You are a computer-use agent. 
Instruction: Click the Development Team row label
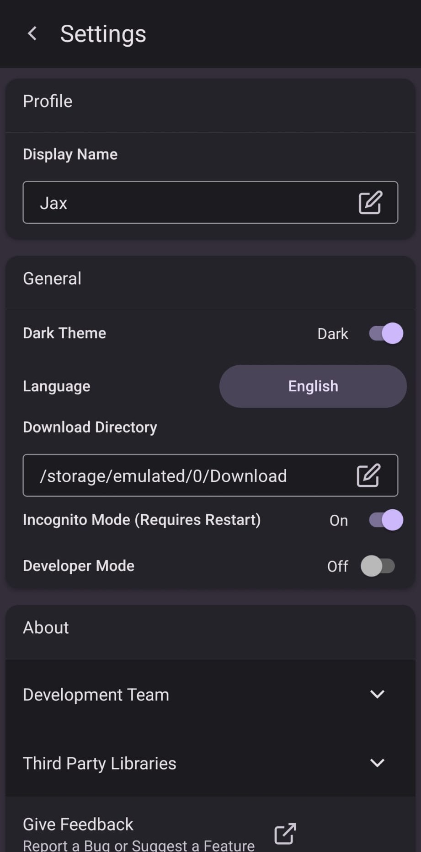pyautogui.click(x=96, y=695)
